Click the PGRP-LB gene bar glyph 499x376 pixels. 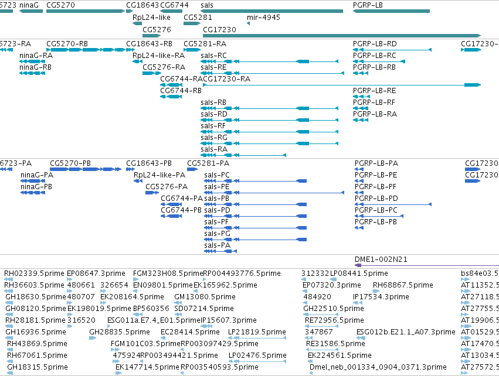point(392,11)
